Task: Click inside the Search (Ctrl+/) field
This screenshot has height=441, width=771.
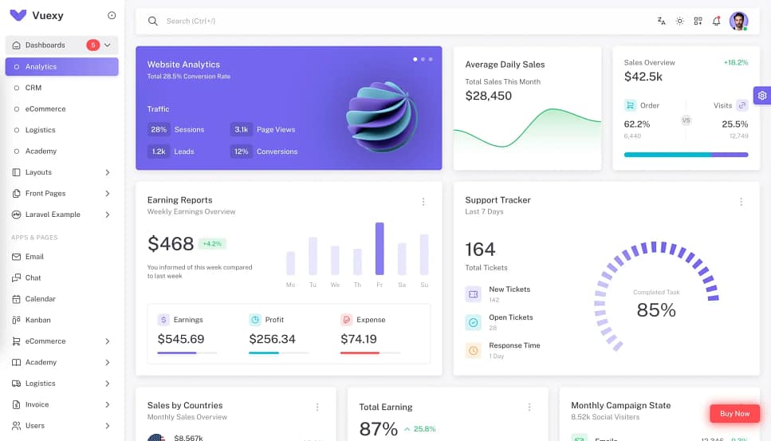Action: coord(319,21)
